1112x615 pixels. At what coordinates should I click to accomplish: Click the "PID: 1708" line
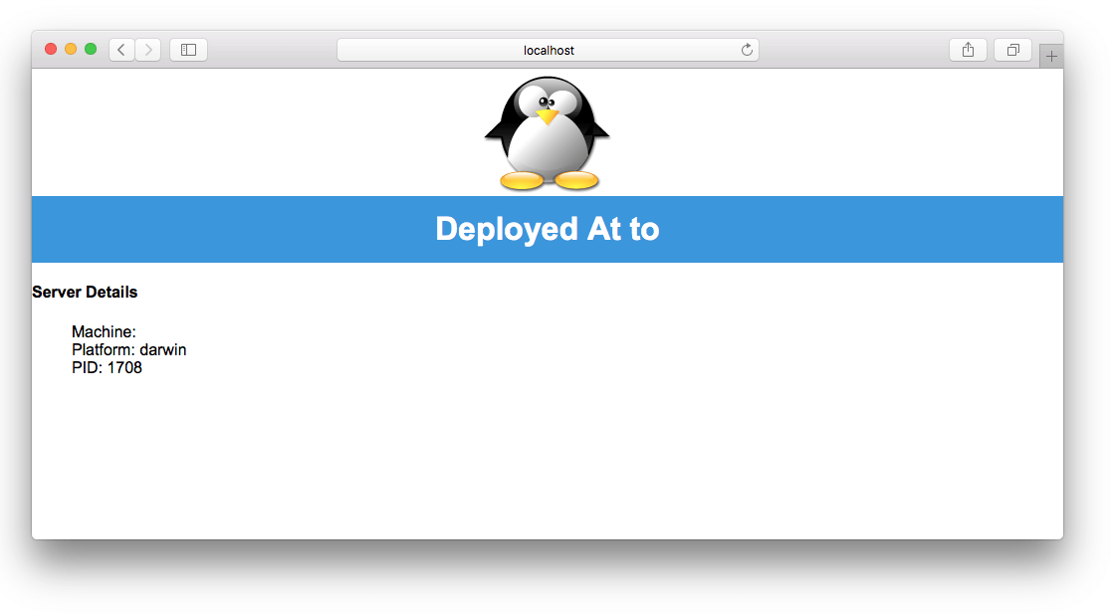(107, 368)
